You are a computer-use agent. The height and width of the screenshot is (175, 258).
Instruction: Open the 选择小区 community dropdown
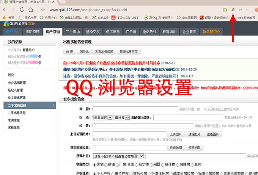tap(118, 156)
